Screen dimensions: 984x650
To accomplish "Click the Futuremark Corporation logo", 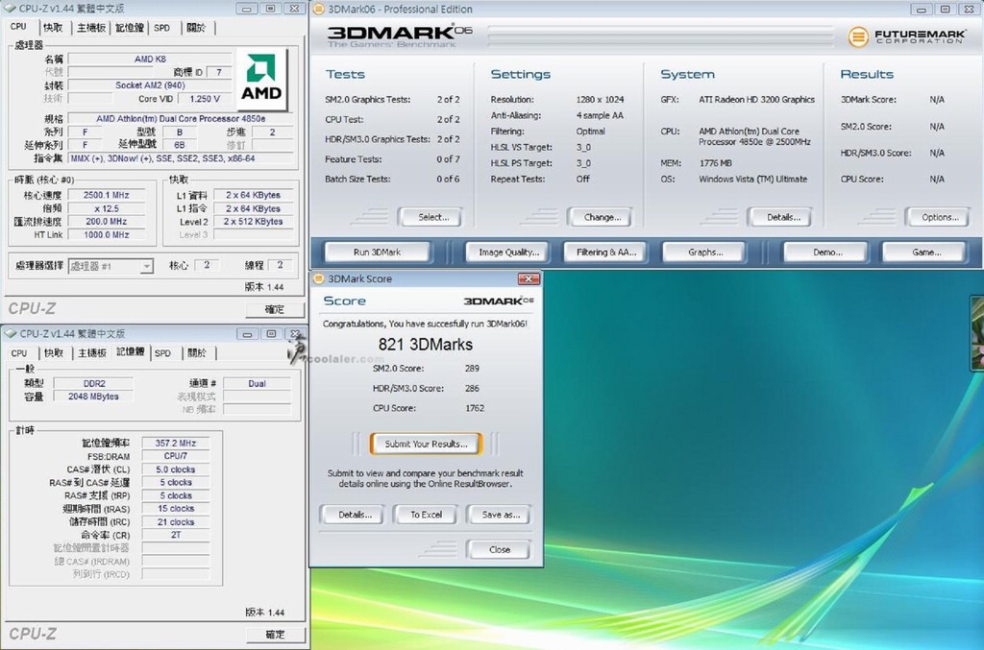I will 906,36.
